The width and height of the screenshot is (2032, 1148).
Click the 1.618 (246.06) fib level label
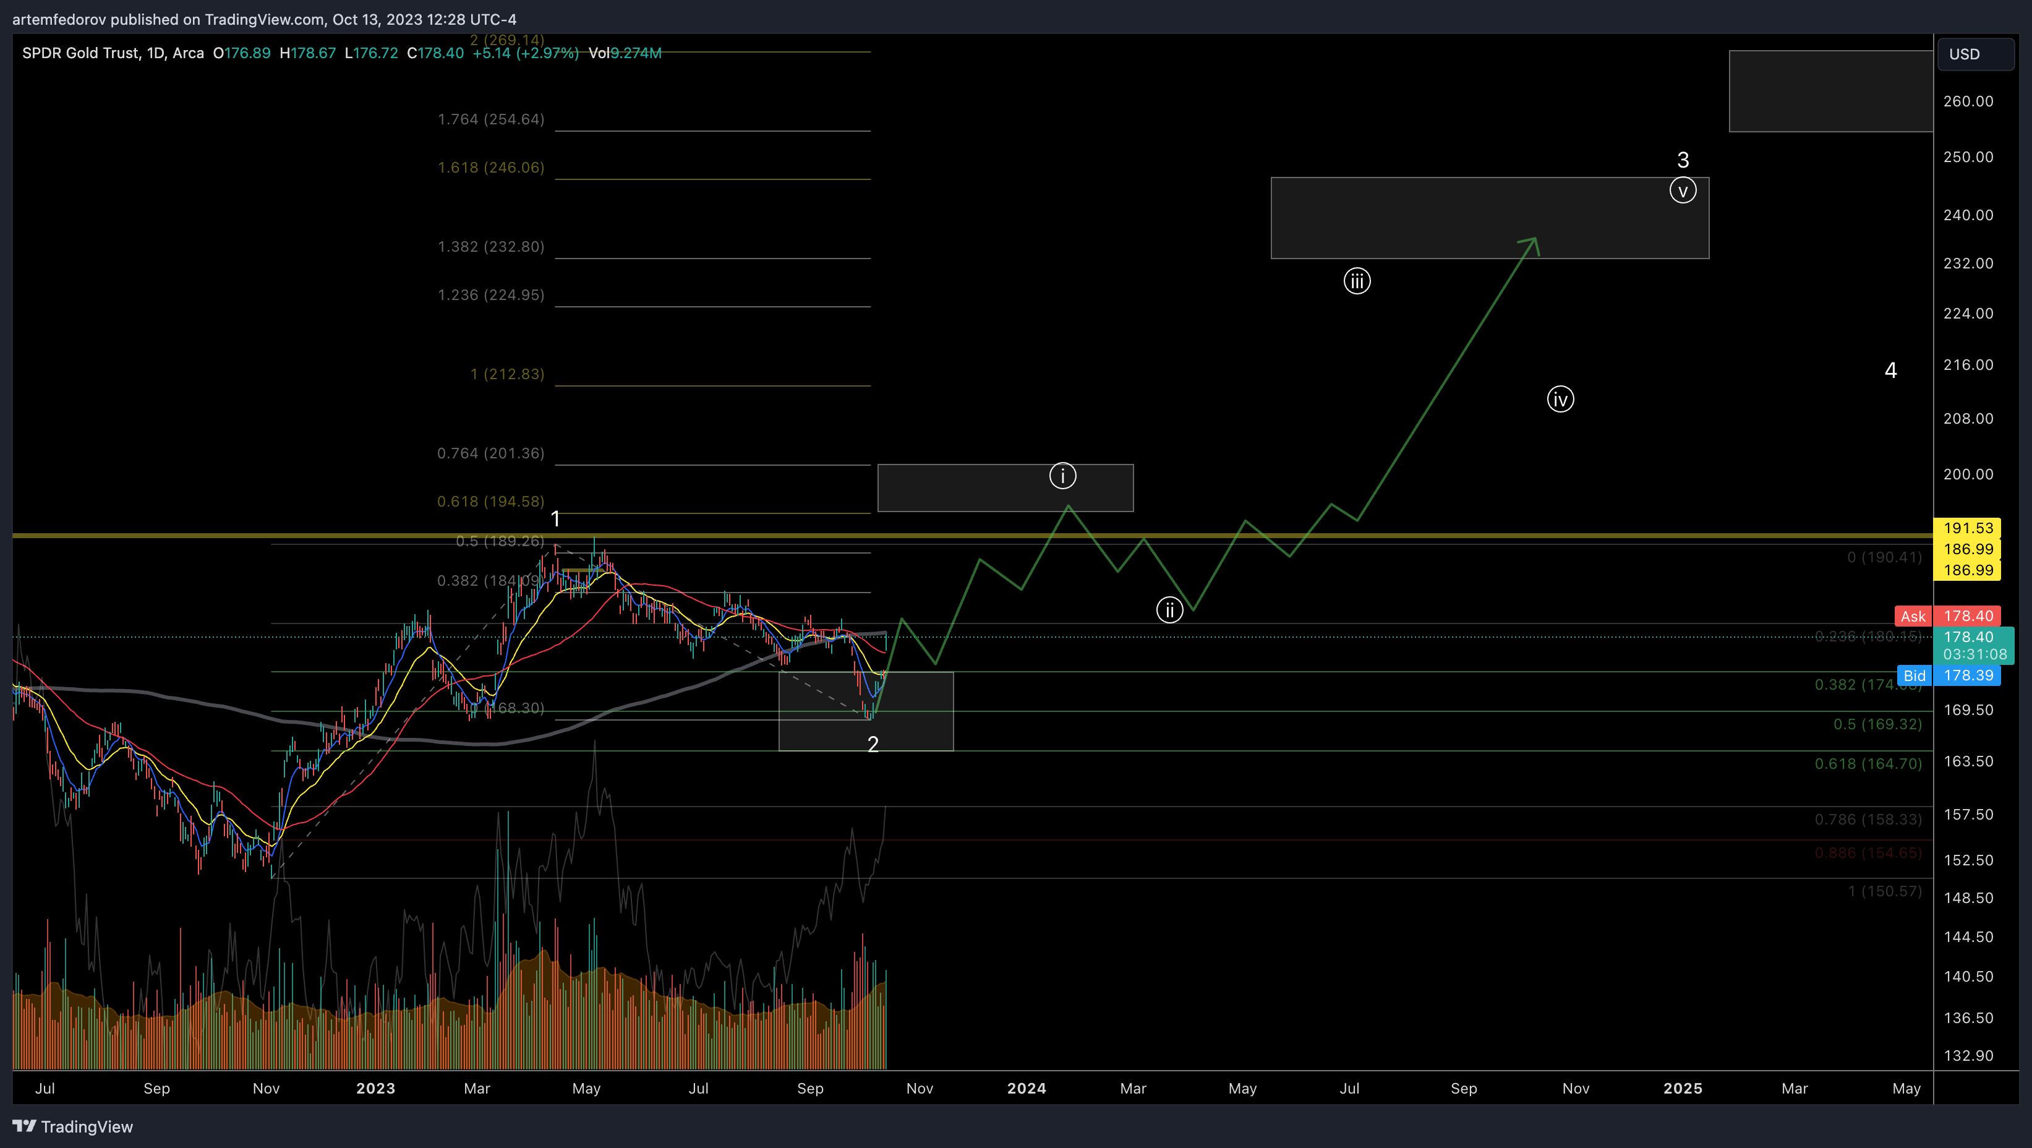pyautogui.click(x=490, y=167)
